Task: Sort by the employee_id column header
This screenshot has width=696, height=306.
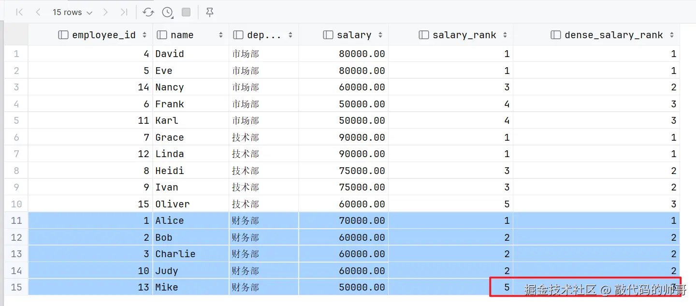Action: tap(90, 35)
